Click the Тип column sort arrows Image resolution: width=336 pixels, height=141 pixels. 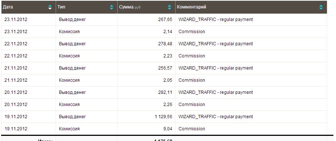(112, 7)
